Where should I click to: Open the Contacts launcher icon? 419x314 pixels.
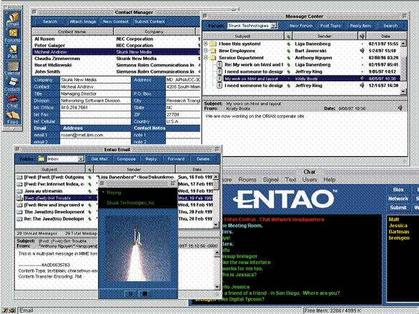point(12,84)
